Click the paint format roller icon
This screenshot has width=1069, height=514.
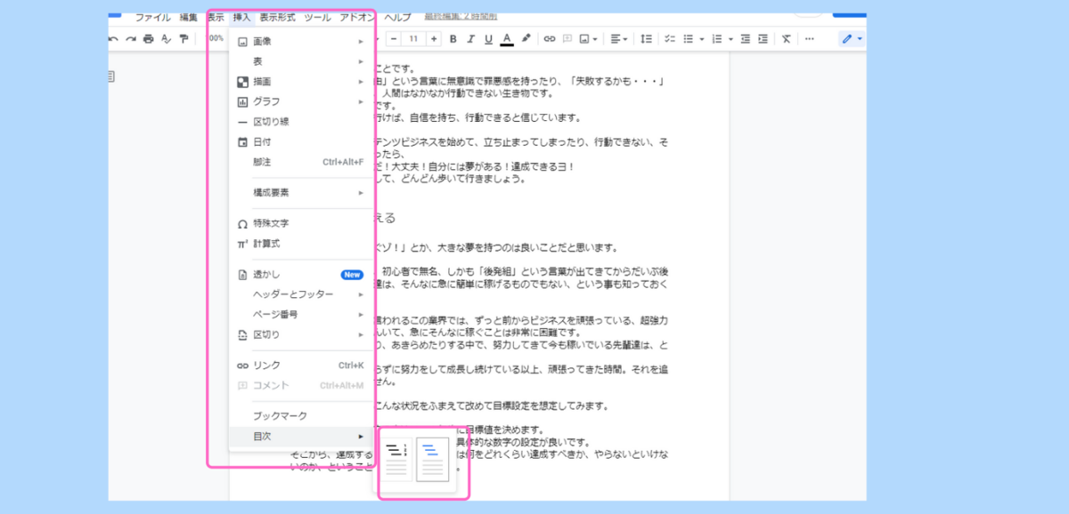pos(184,39)
